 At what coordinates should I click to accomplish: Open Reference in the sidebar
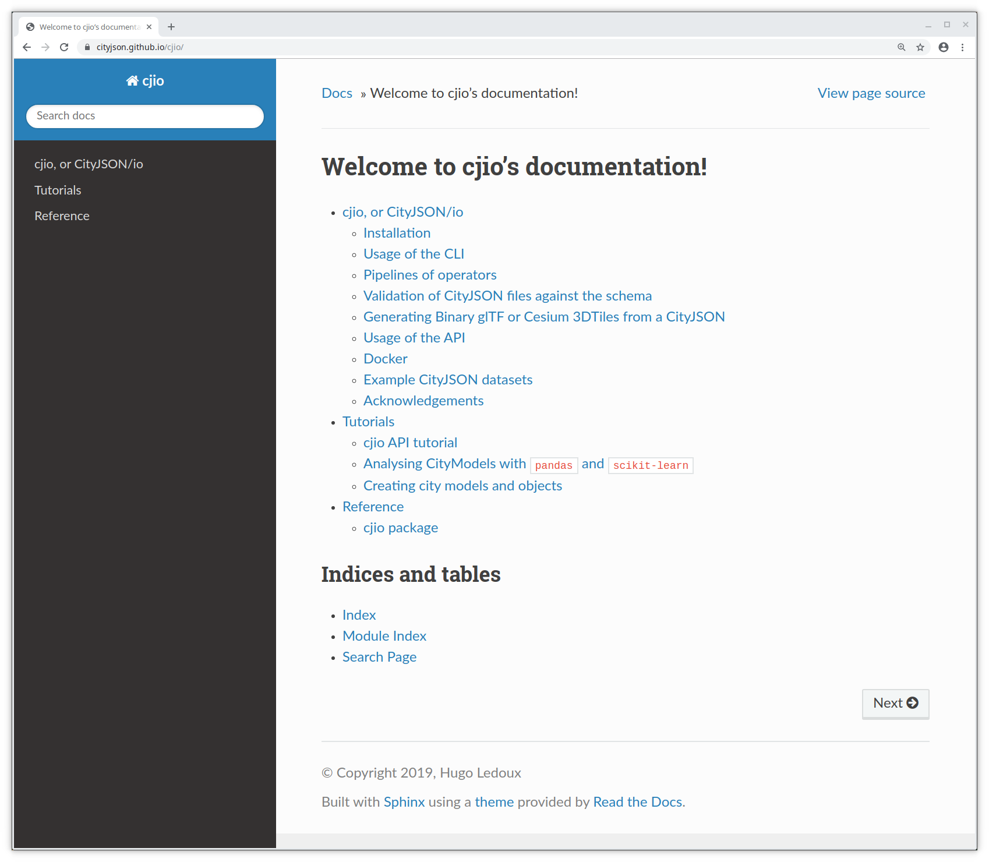click(x=62, y=216)
